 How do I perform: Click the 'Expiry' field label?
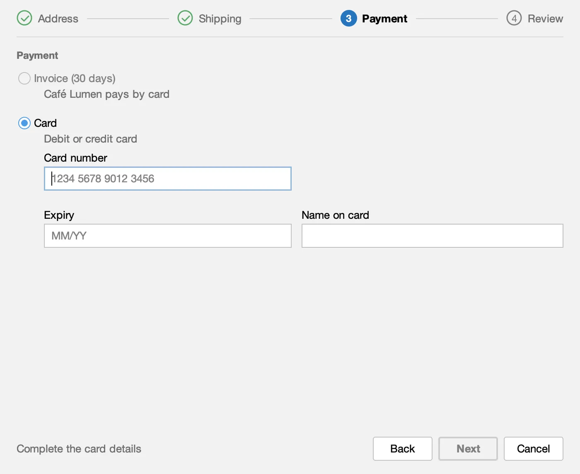pos(59,215)
